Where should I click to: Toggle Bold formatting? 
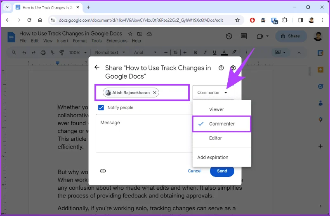pos(195,53)
